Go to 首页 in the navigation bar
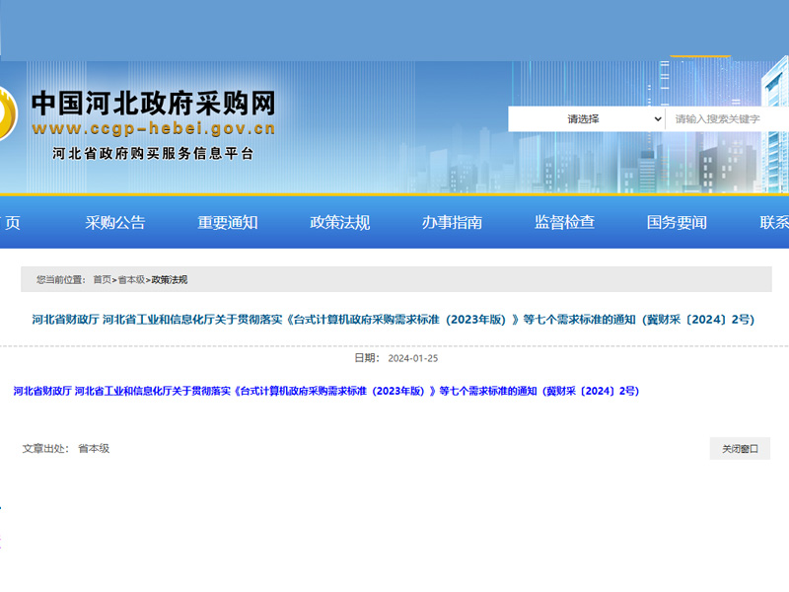 (x=11, y=222)
